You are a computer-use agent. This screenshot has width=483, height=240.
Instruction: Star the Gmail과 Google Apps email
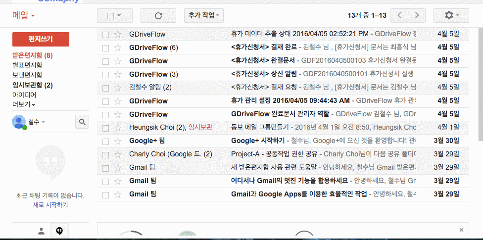117,194
